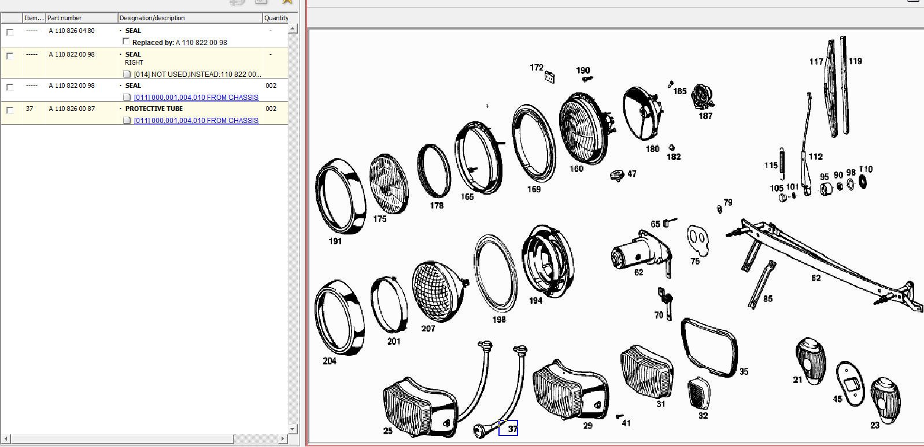Image resolution: width=924 pixels, height=447 pixels.
Task: Click callout 191 for the headlamp rim
Action: (x=335, y=241)
